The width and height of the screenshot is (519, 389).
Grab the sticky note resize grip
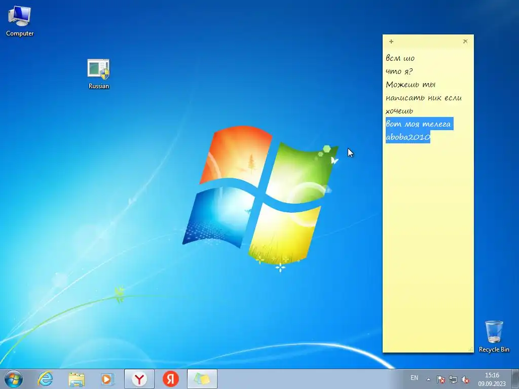(471, 349)
